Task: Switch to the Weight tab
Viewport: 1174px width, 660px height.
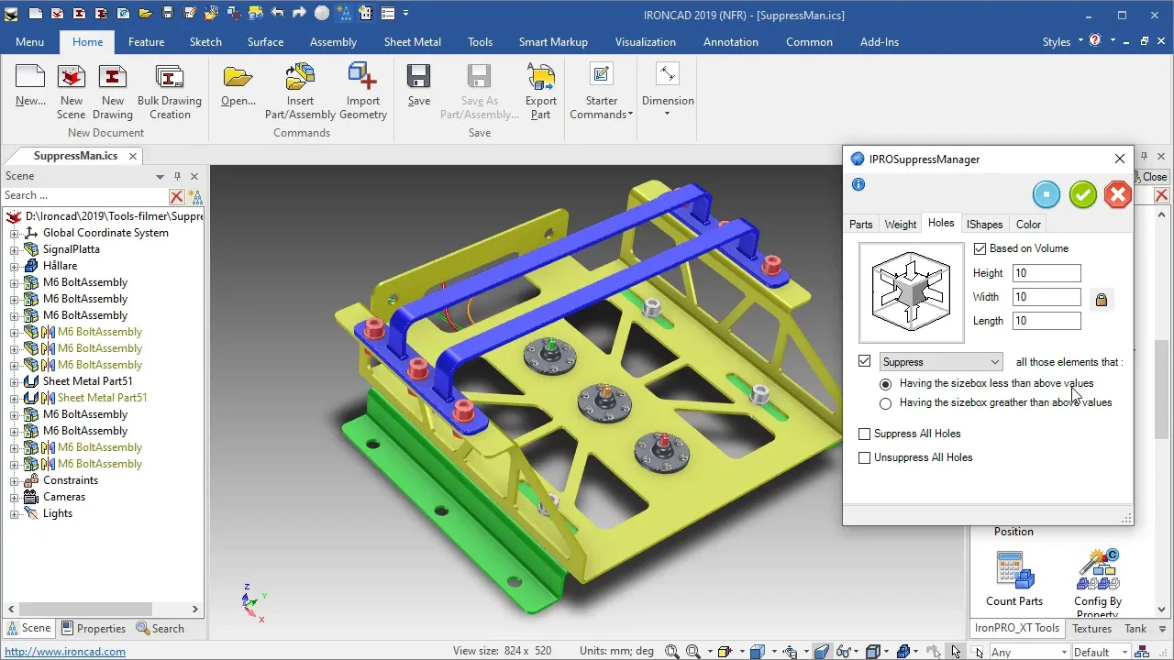Action: tap(901, 225)
